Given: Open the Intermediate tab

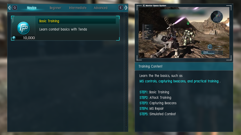Looking at the screenshot, I should [x=78, y=8].
